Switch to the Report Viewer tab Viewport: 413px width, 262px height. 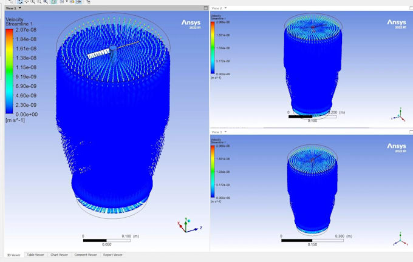112,255
